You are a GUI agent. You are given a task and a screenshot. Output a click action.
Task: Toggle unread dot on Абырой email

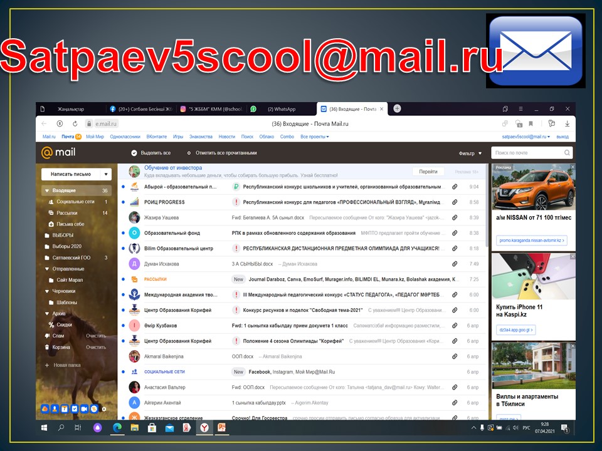click(124, 187)
